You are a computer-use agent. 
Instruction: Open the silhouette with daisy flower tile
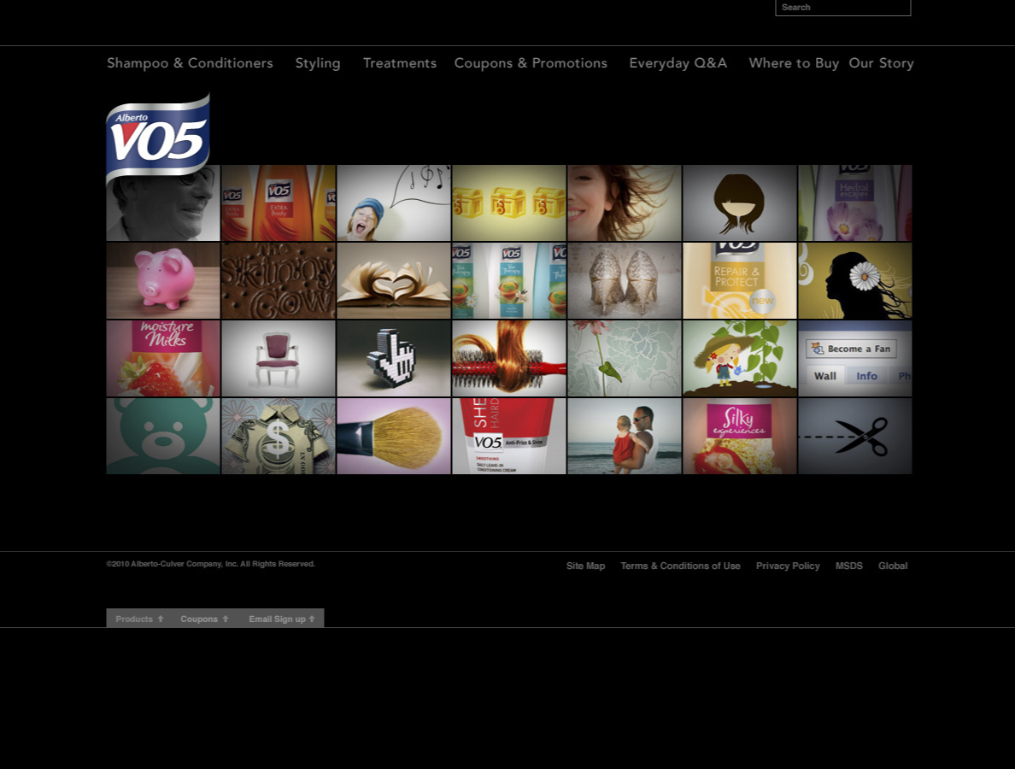click(x=854, y=281)
